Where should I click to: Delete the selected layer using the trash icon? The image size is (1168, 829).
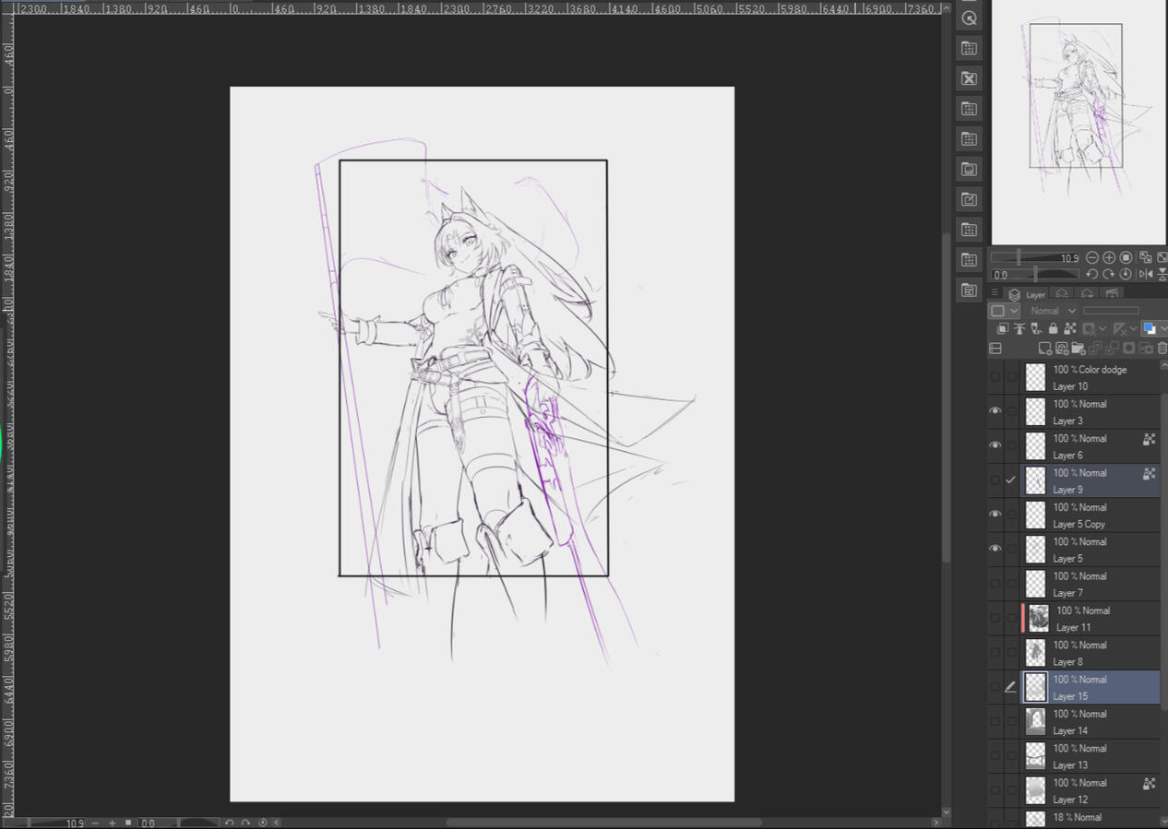[x=1161, y=348]
